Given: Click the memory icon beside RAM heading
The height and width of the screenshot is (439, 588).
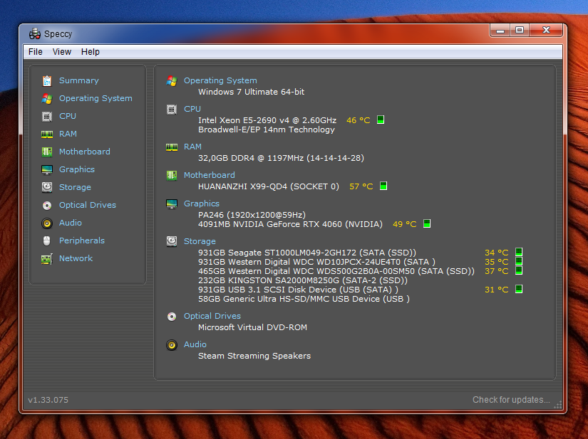Looking at the screenshot, I should (x=172, y=147).
